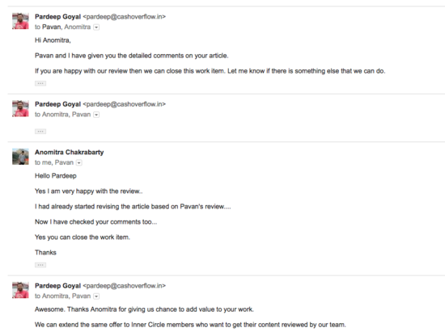
Task: Open Pardeep Goyal's avatar on last email
Action: point(20,290)
